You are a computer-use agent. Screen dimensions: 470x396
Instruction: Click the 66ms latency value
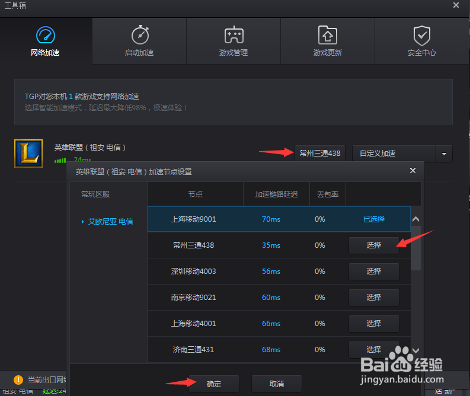pyautogui.click(x=271, y=324)
